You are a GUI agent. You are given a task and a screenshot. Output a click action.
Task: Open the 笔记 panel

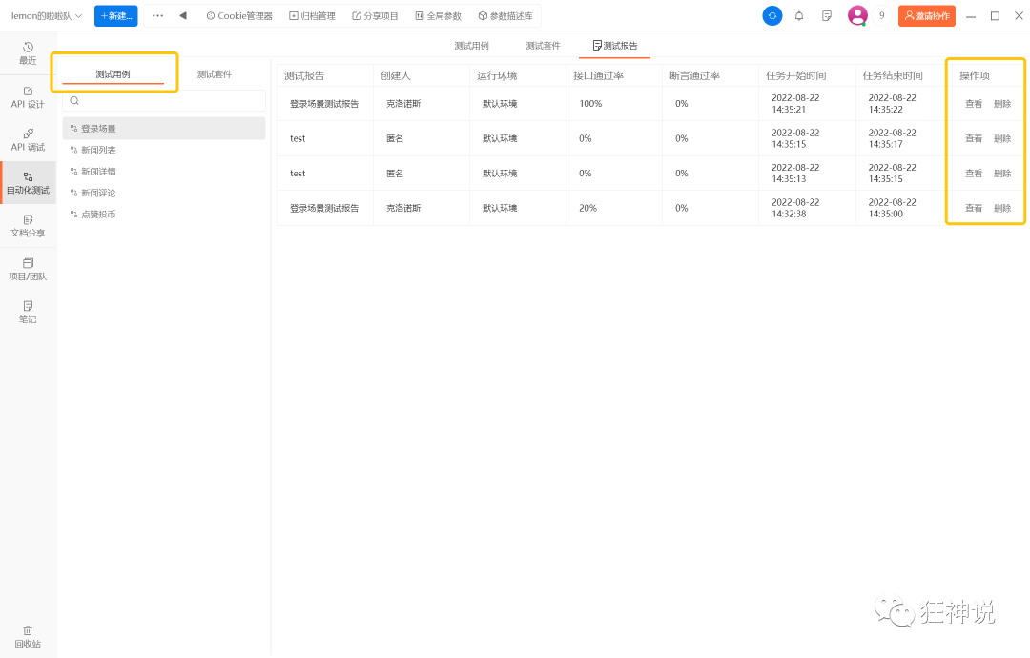pyautogui.click(x=28, y=312)
